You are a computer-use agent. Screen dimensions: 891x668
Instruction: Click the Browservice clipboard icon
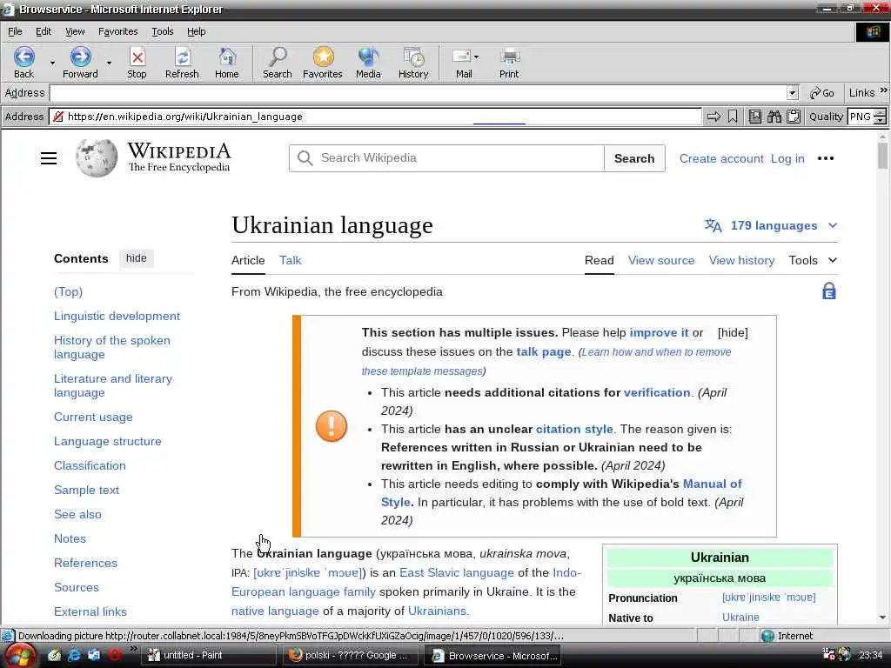tap(794, 117)
